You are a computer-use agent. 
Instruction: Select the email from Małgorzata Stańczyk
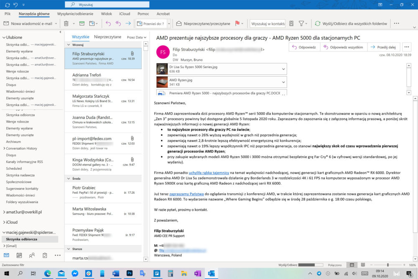click(103, 101)
